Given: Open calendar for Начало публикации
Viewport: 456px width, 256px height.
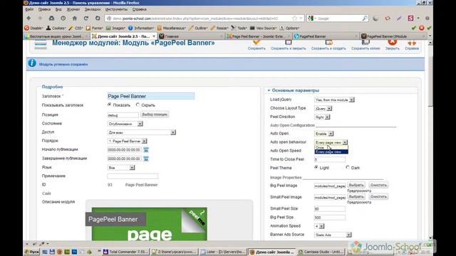Looking at the screenshot, I should [145, 150].
